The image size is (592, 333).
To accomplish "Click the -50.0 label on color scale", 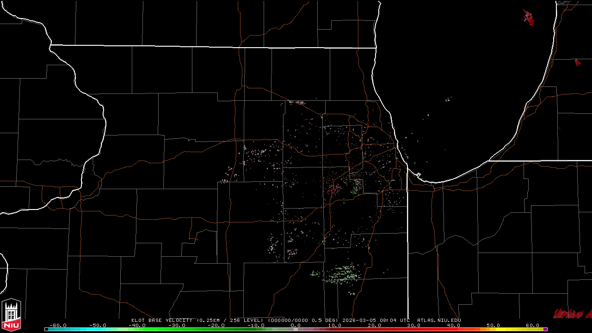I will 98,326.
